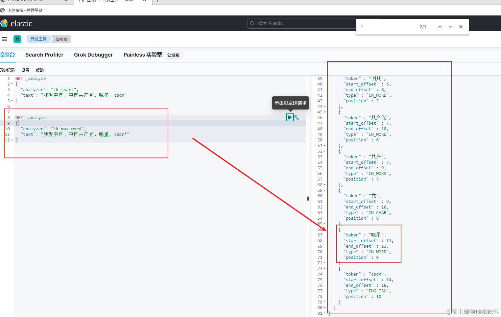
Task: Switch to the 控制台 tab
Action: pos(8,55)
